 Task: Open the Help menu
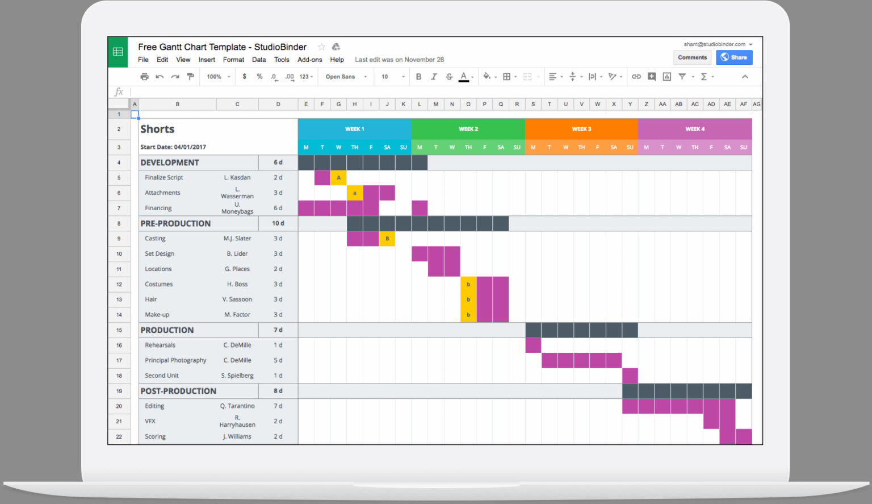(337, 60)
